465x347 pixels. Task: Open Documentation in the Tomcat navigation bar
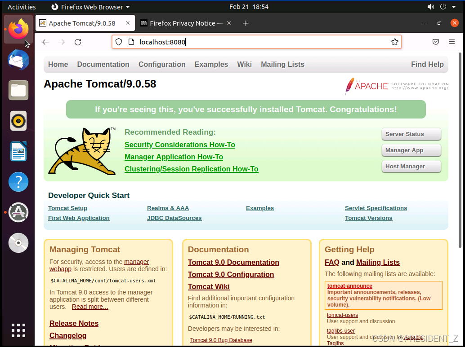point(103,64)
